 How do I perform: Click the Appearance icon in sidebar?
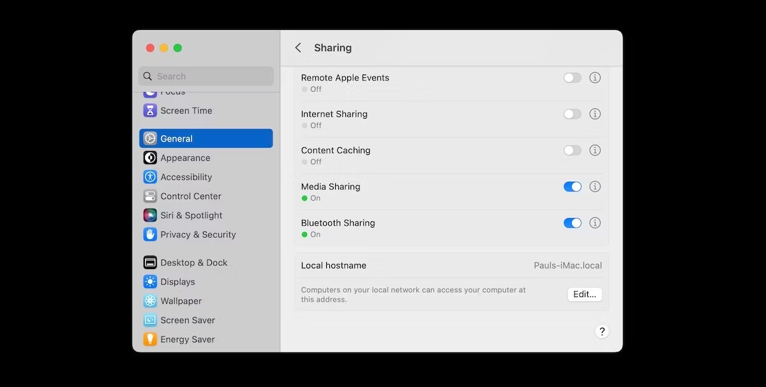[150, 157]
